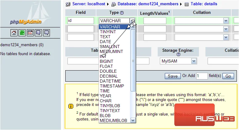Choose CHAR from the type list

tap(115, 101)
